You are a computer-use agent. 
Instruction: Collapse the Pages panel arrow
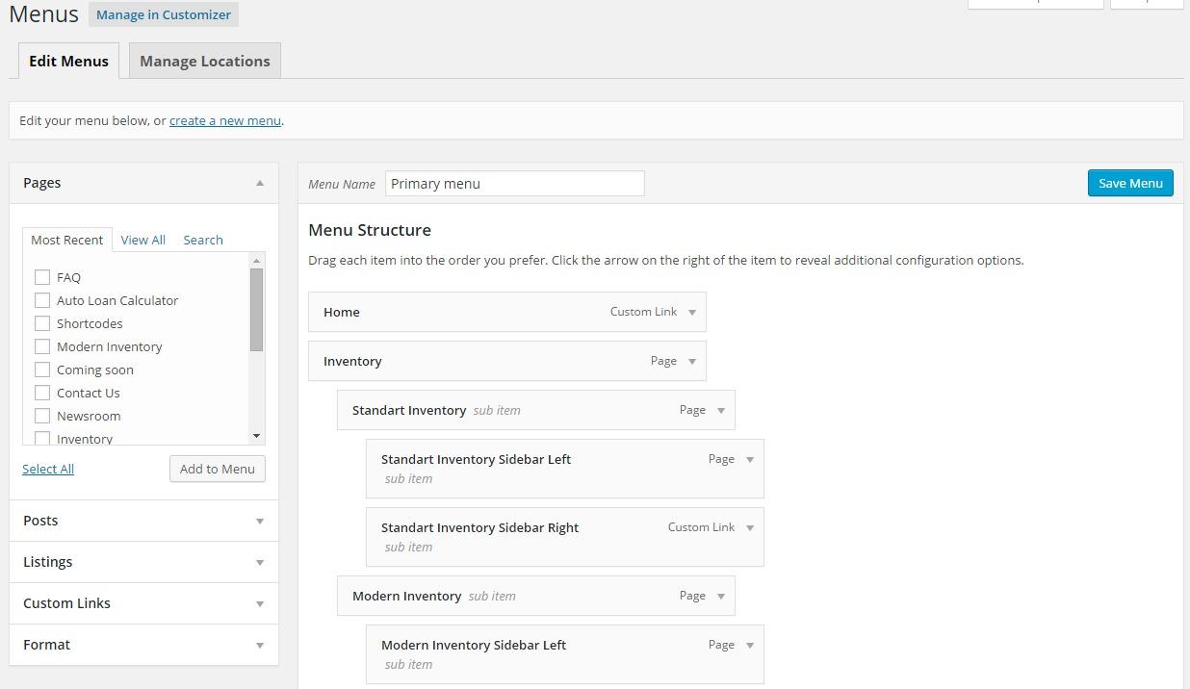[259, 183]
